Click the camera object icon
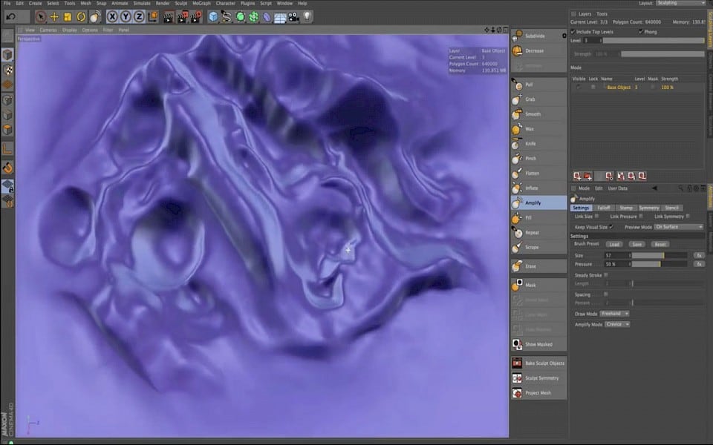Viewport: 713px width, 445px height. click(294, 17)
